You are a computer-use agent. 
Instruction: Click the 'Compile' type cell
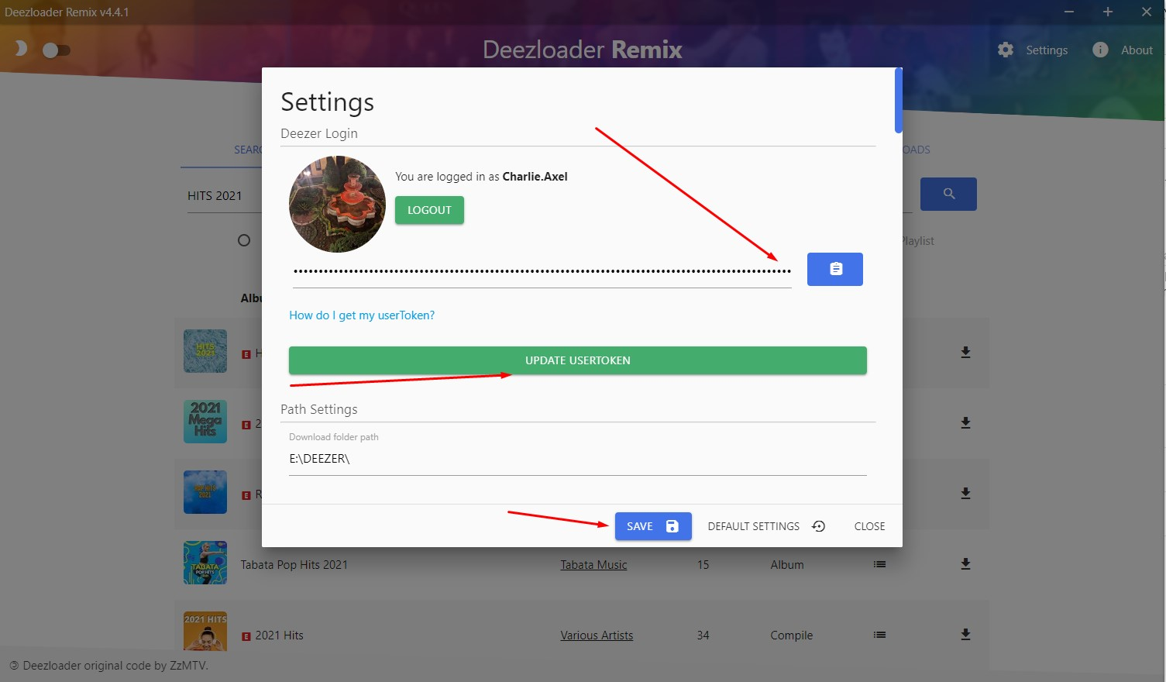[x=792, y=635]
